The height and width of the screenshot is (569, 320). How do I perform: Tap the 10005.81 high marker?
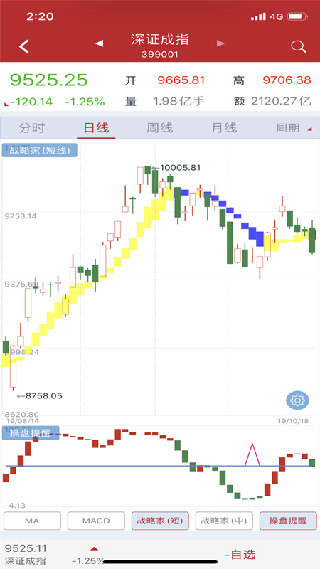(x=176, y=168)
